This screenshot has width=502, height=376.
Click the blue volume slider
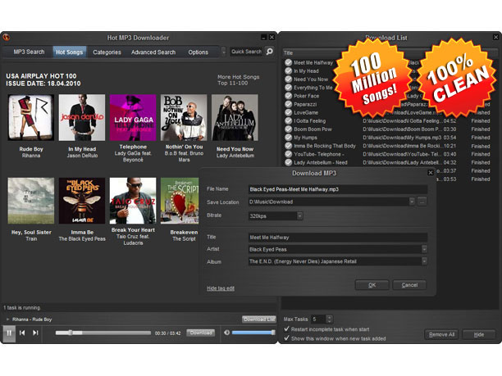click(x=253, y=333)
